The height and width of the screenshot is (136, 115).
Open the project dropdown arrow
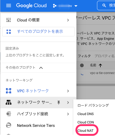[76, 6]
